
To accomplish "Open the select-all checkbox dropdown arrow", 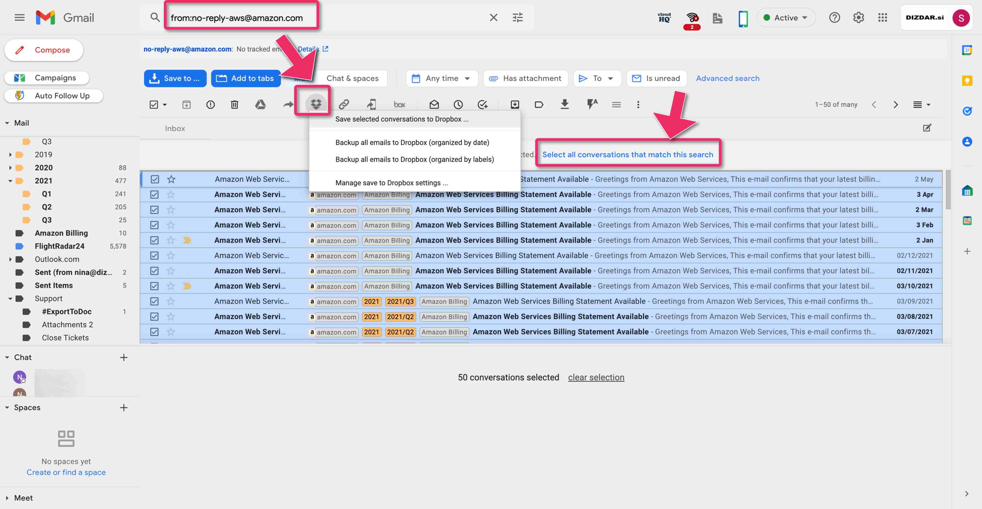I will click(x=165, y=104).
